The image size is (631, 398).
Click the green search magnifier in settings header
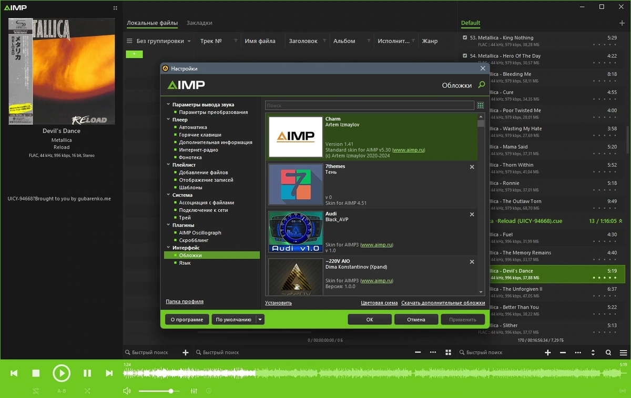point(481,85)
